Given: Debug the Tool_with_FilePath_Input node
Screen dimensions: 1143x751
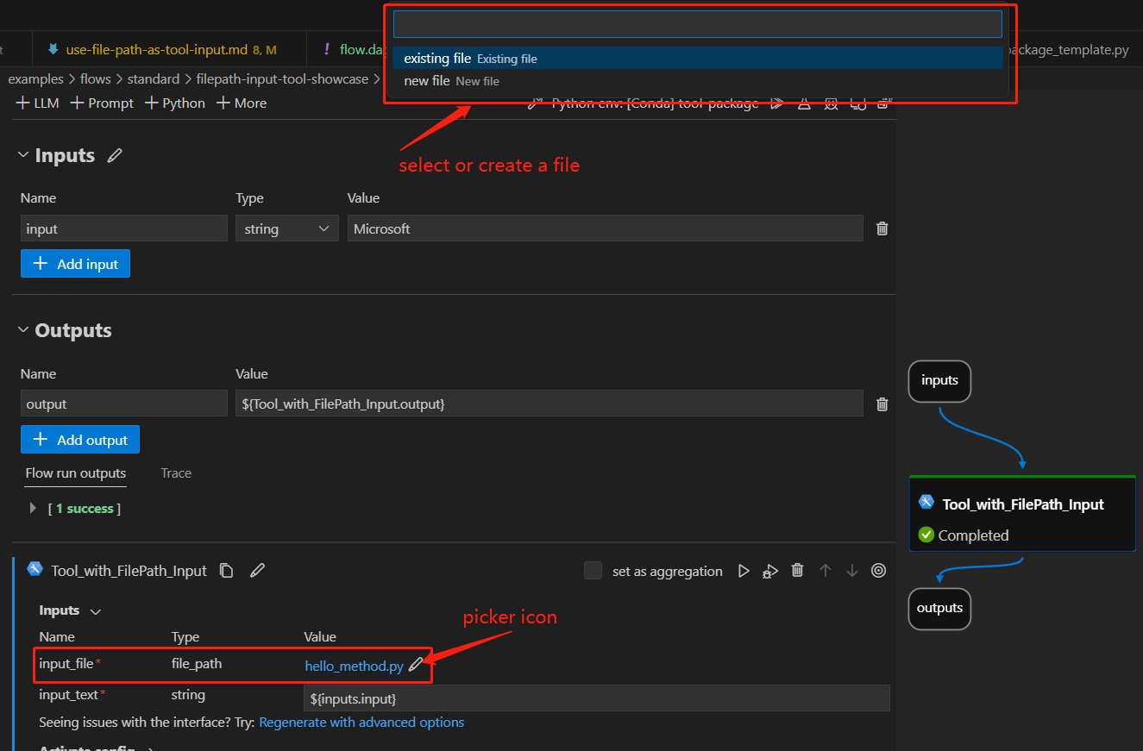Looking at the screenshot, I should point(770,571).
